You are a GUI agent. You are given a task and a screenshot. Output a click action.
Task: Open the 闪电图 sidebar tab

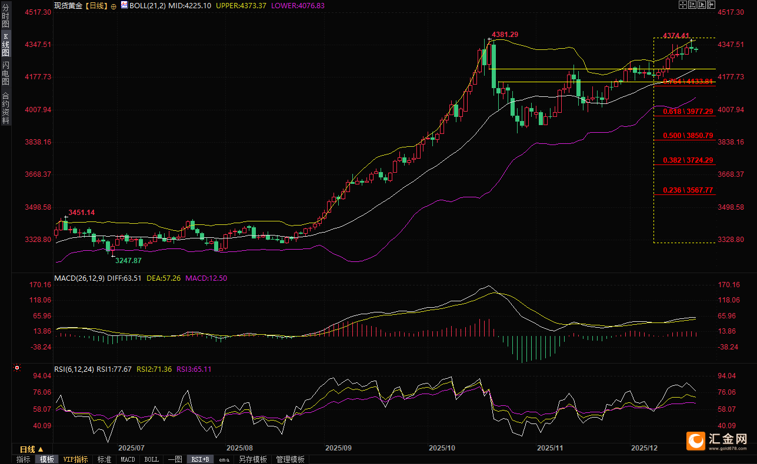tap(6, 73)
